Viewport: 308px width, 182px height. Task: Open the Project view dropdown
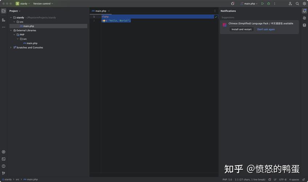coord(15,11)
